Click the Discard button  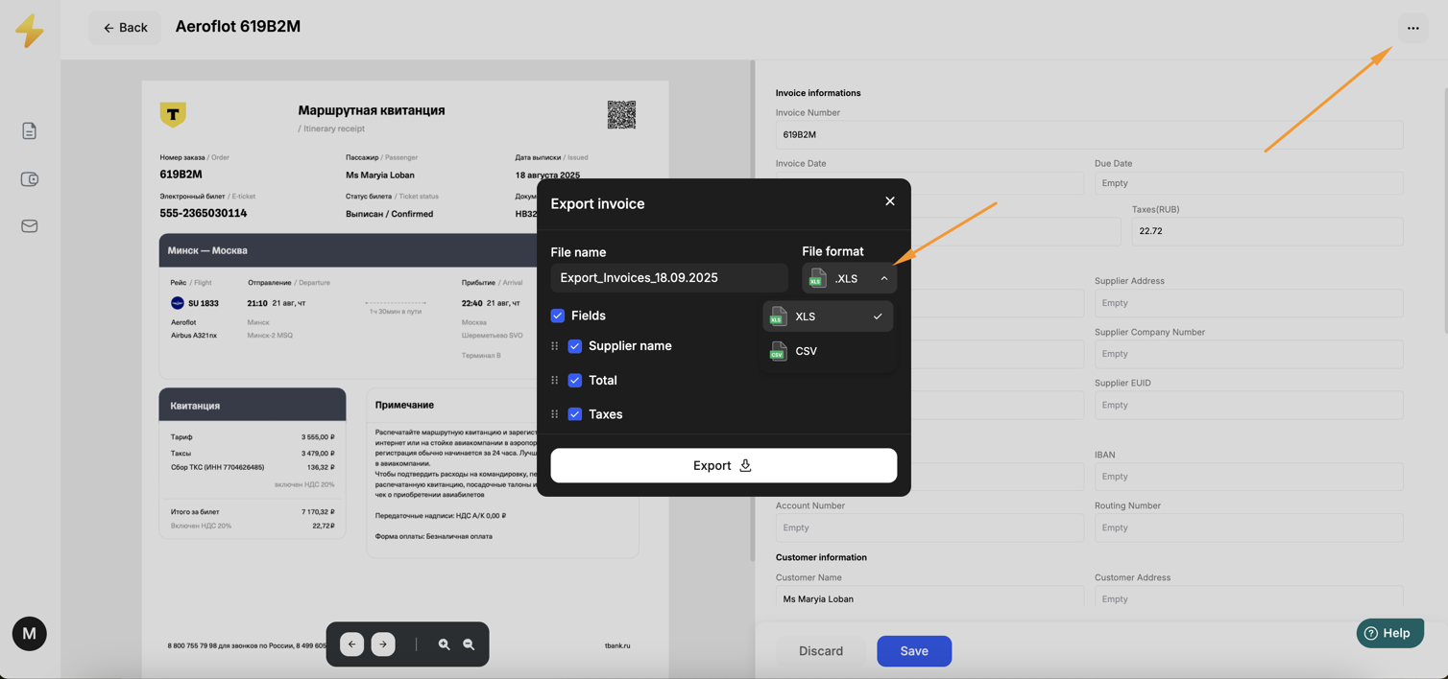(x=821, y=651)
